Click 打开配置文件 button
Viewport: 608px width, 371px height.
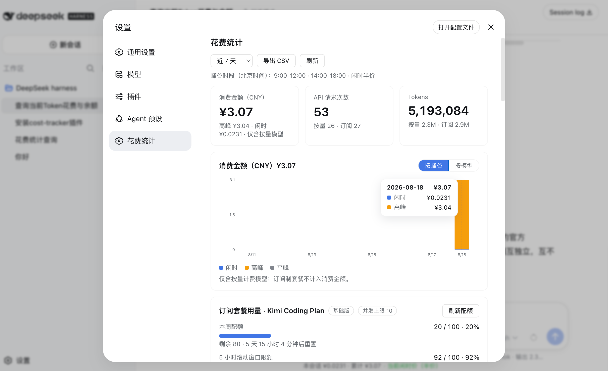coord(456,27)
